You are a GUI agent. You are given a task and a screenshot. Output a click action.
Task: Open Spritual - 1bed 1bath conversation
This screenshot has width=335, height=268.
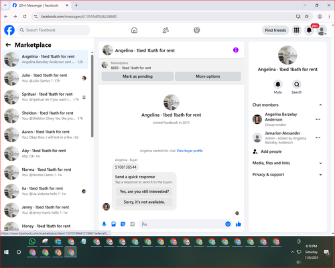46,97
